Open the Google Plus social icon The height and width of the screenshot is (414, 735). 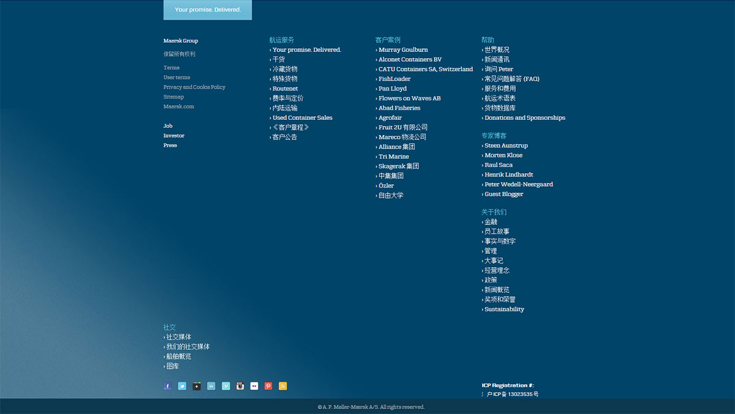(x=197, y=386)
